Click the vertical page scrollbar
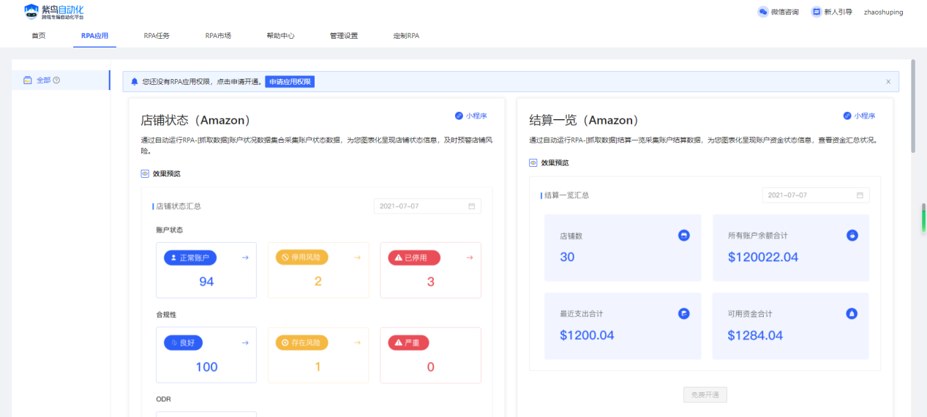This screenshot has height=417, width=927. [x=913, y=106]
